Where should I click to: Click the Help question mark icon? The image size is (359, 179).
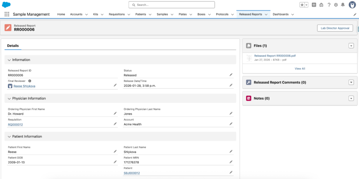(x=329, y=5)
